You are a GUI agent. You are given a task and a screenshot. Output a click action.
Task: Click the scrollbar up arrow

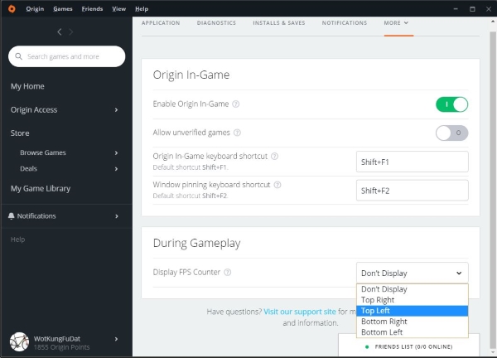click(x=493, y=22)
